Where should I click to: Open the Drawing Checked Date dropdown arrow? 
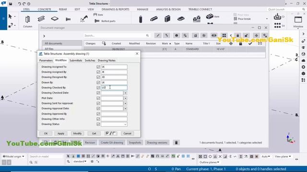point(125,93)
